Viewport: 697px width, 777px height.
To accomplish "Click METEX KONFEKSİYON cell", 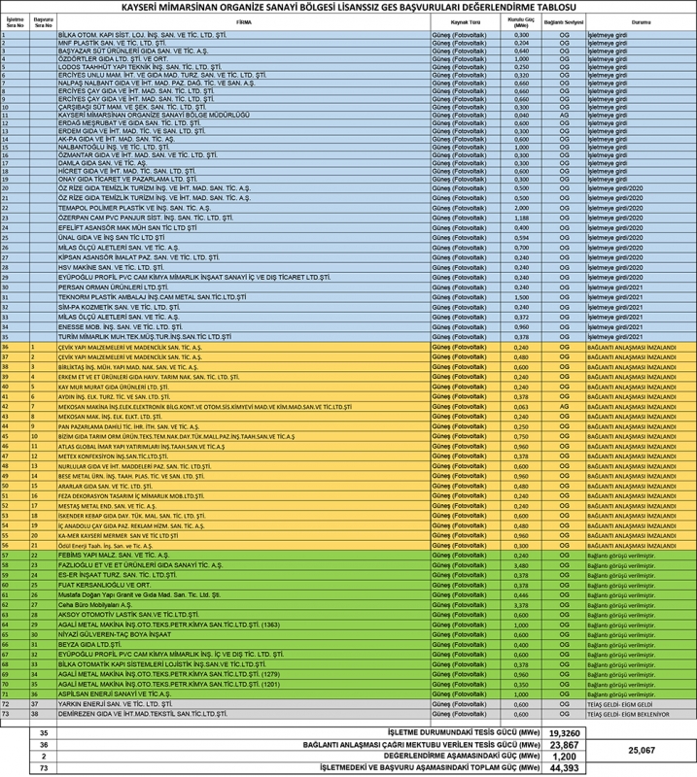I will pyautogui.click(x=244, y=456).
